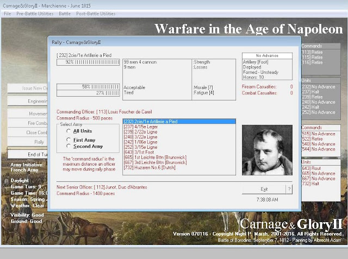
Task: Click the No Advance order field
Action: [267, 55]
